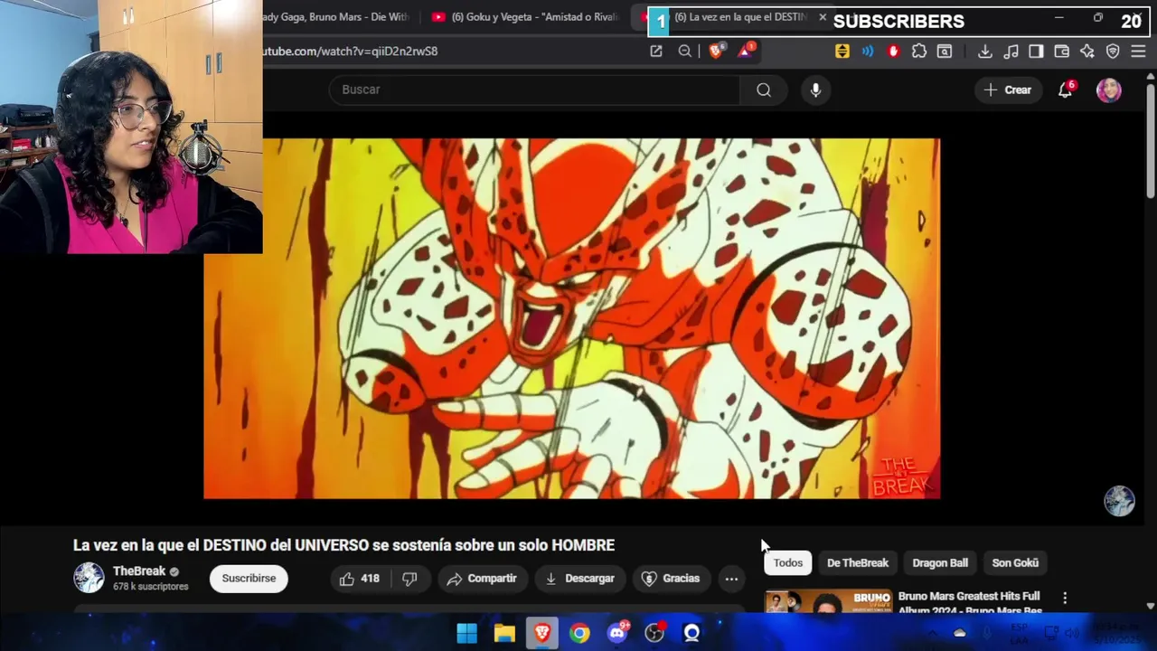The image size is (1157, 651).
Task: Click the floating globe icon at page edge
Action: point(1119,501)
